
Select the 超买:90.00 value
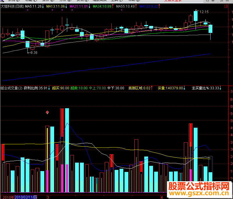click(x=61, y=88)
